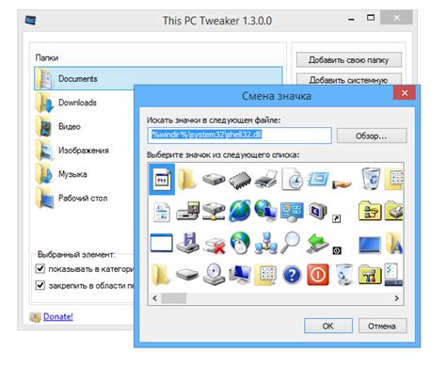The height and width of the screenshot is (368, 446).
Task: Click the 'Добавить свою папку' button
Action: coord(349,59)
